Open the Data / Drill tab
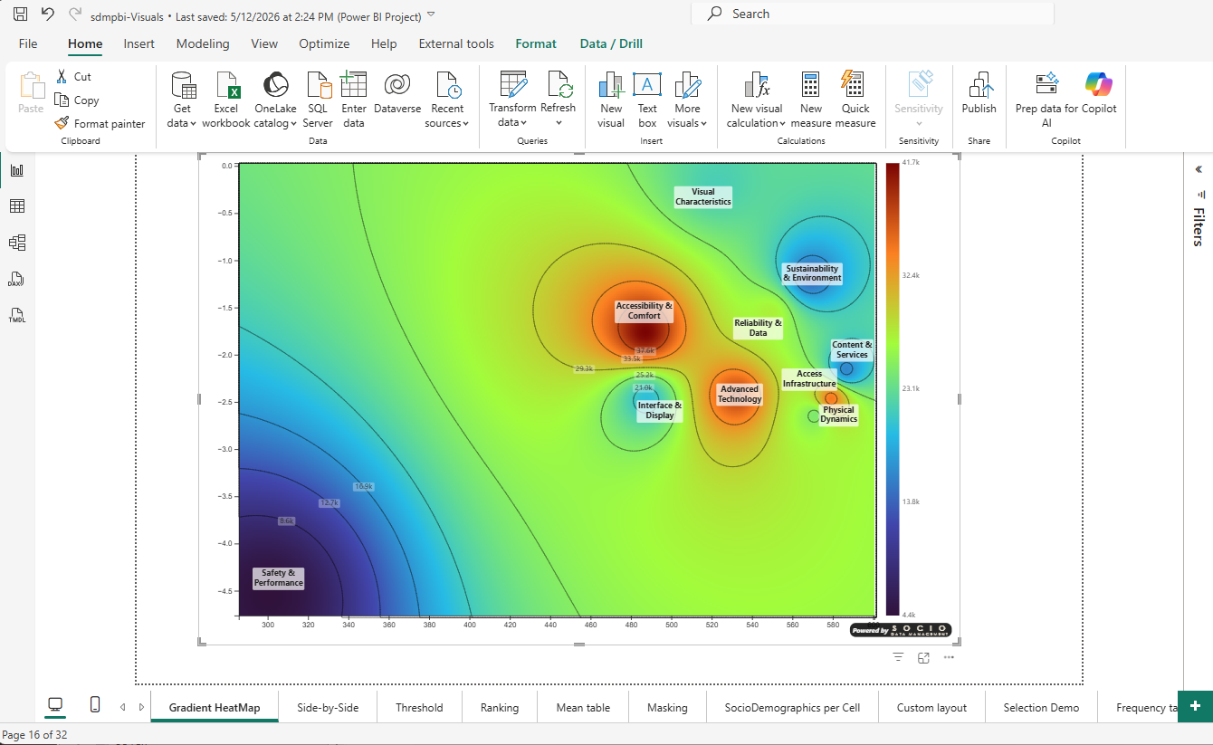Screen dimensions: 1213x745 pos(611,43)
